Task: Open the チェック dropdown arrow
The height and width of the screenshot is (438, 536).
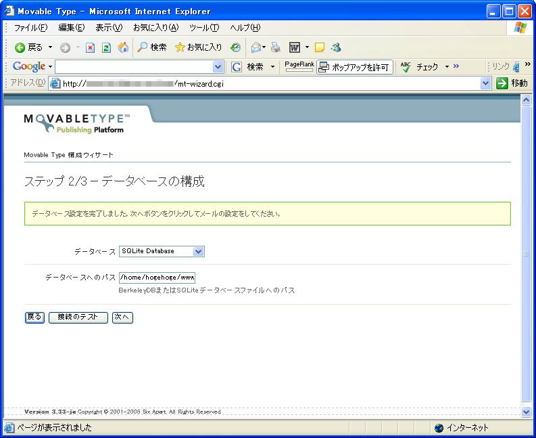Action: [447, 67]
